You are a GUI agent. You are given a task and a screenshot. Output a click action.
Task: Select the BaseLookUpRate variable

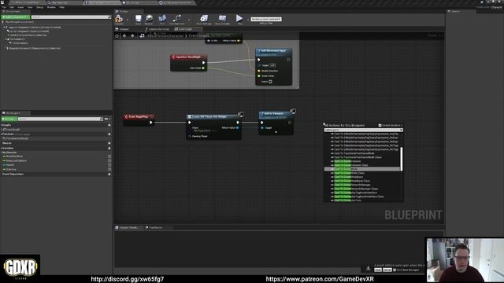[16, 160]
